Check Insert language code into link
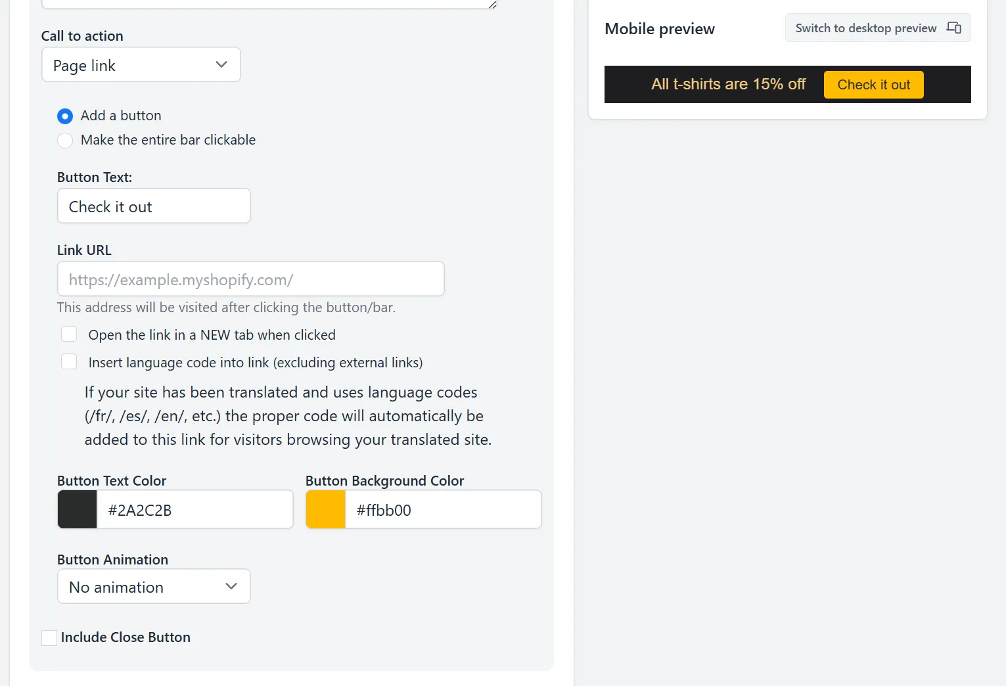The height and width of the screenshot is (686, 1006). pyautogui.click(x=69, y=362)
